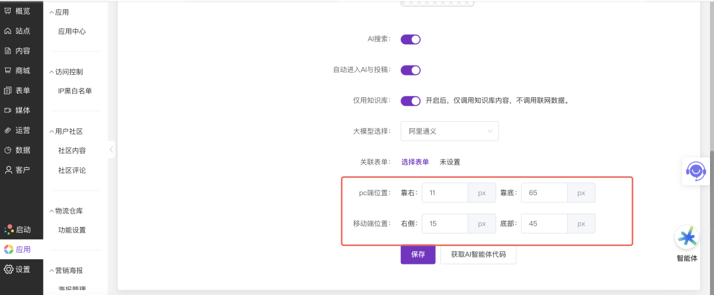Click the 概览 overview icon in sidebar
The image size is (714, 295).
pos(8,11)
